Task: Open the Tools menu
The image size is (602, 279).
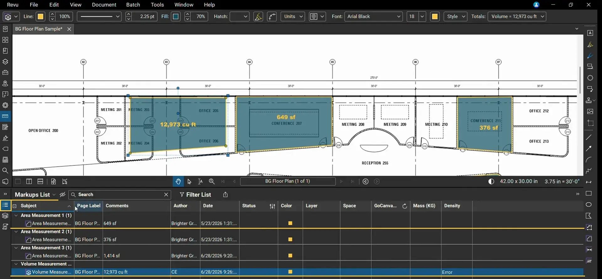Action: tap(157, 5)
